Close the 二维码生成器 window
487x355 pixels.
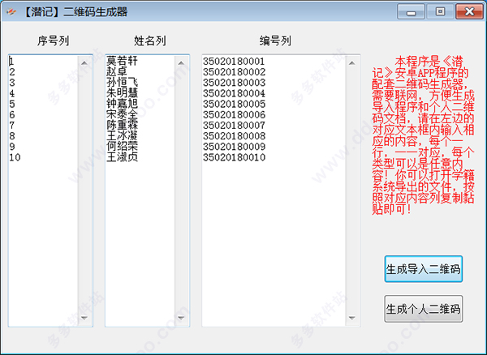469,12
